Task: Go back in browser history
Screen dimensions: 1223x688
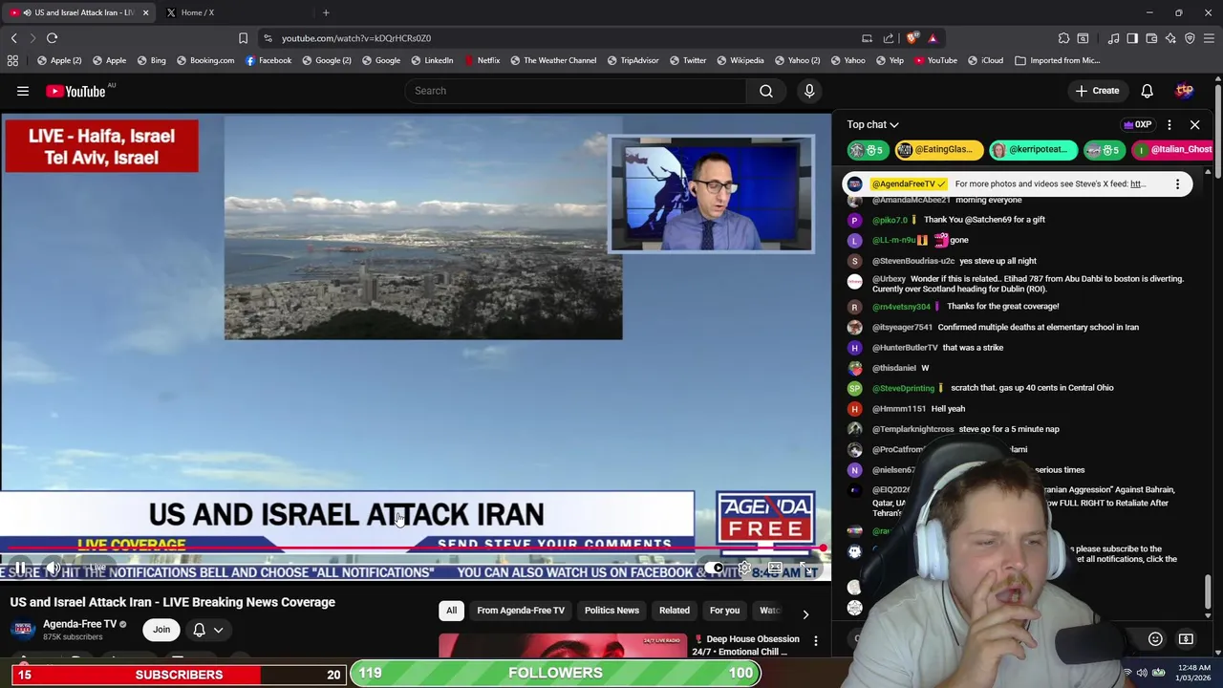Action: pos(14,38)
